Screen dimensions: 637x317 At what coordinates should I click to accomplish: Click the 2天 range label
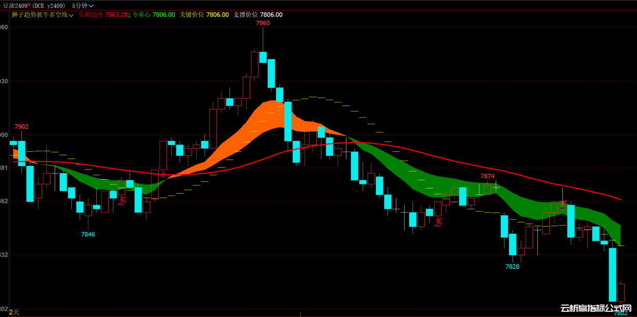[x=14, y=312]
